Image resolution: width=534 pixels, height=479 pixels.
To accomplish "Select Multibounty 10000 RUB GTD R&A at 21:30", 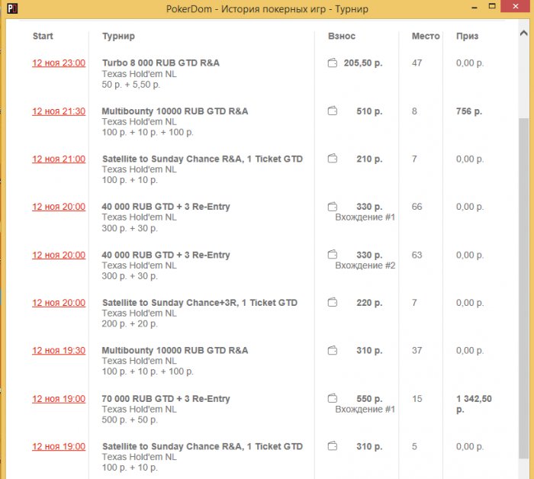I will [175, 111].
